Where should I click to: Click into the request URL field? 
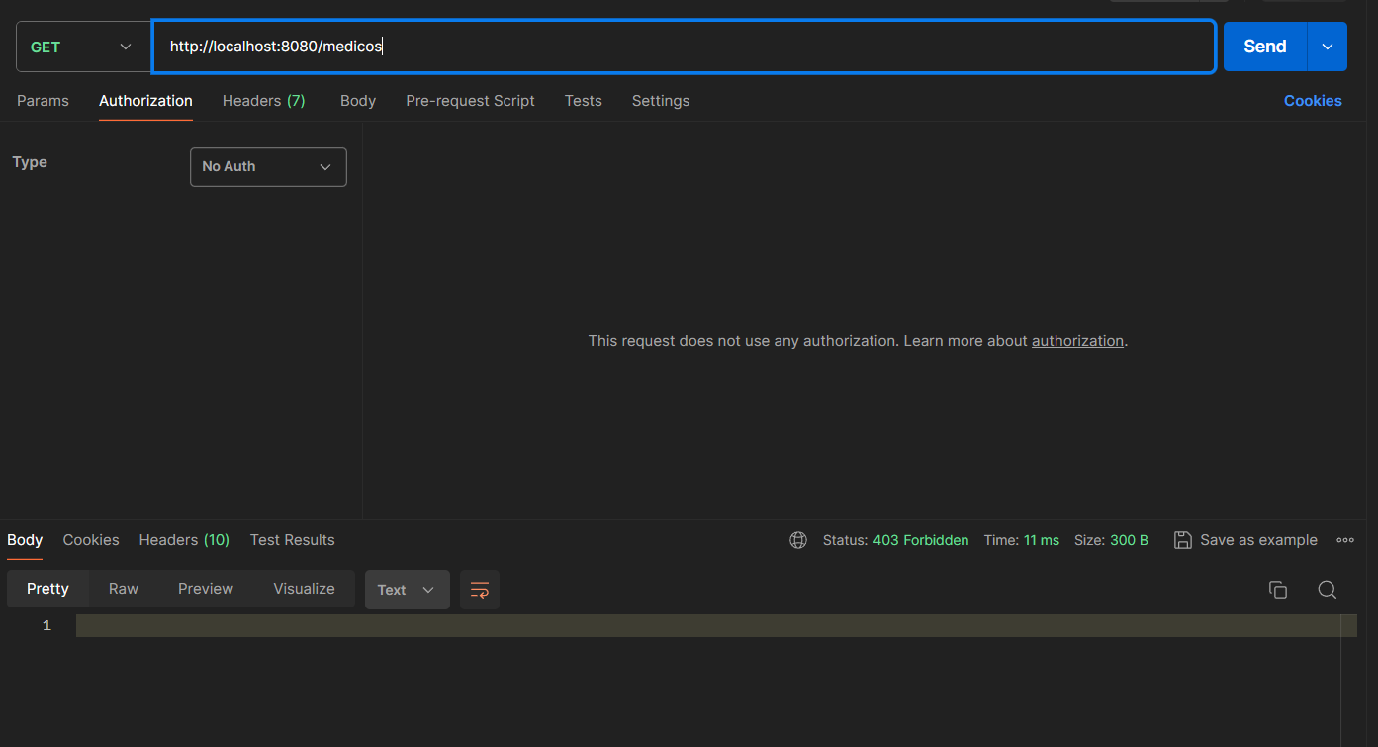coord(684,47)
